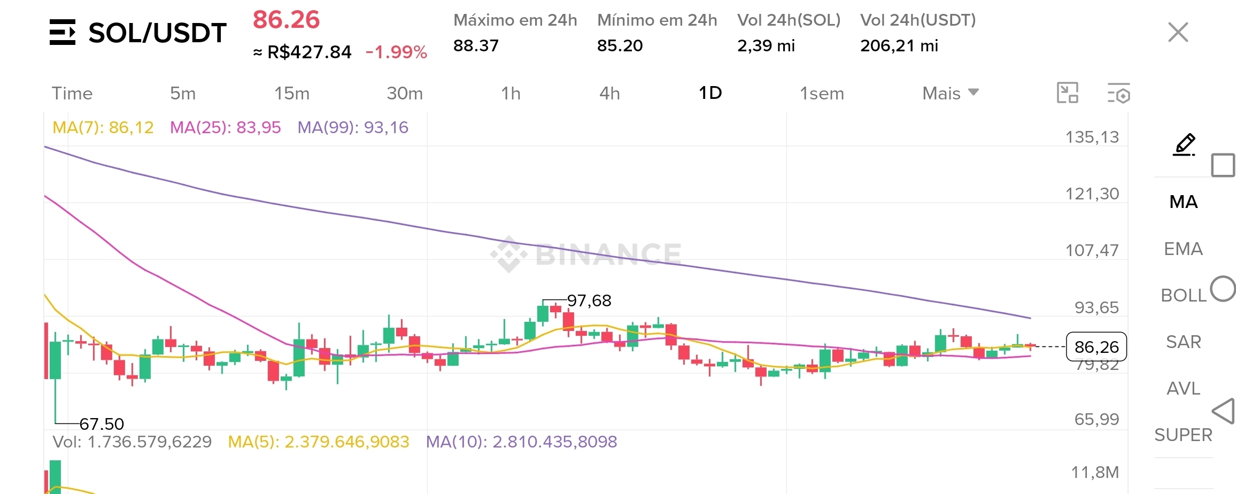Tap the Android square recent-apps button
1236x494 pixels.
pos(1223,165)
